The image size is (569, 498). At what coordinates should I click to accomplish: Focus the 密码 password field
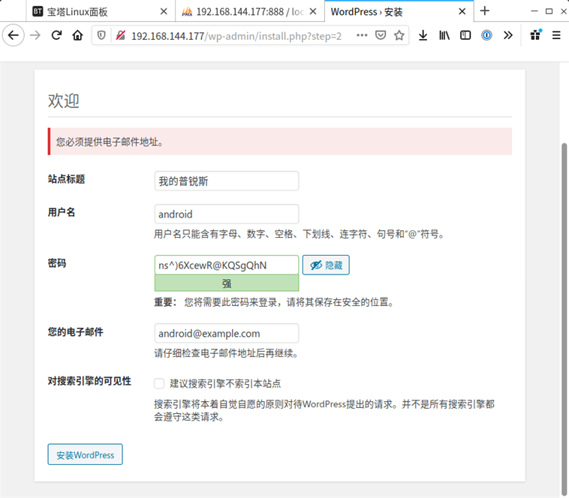227,265
